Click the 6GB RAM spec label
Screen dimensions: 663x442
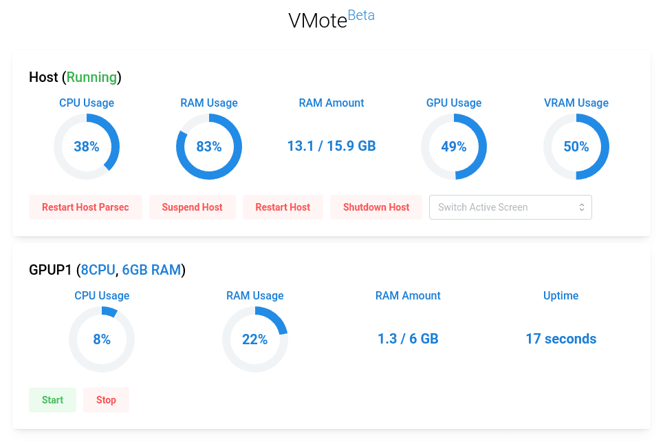(x=151, y=270)
